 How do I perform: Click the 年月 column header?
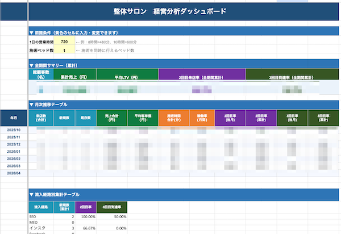coord(13,118)
